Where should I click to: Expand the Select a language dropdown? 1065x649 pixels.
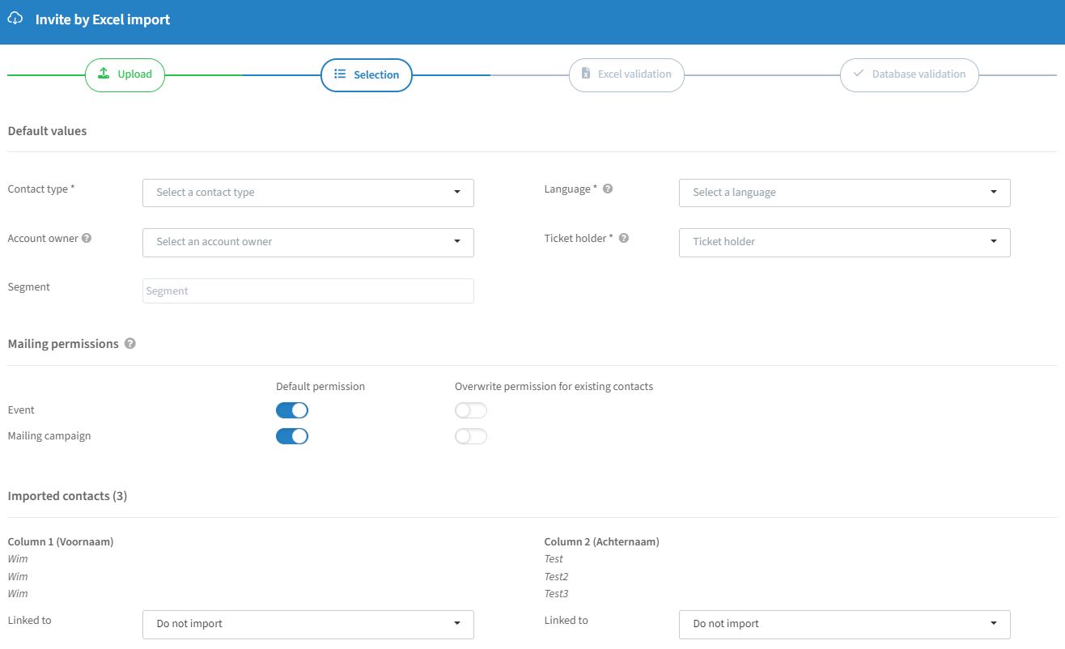click(844, 193)
